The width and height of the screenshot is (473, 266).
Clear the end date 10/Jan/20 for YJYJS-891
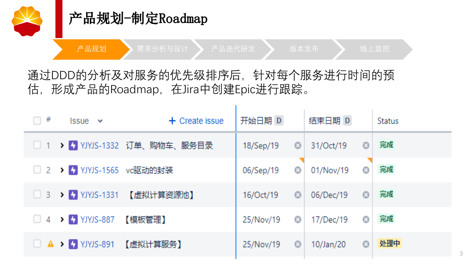point(365,244)
